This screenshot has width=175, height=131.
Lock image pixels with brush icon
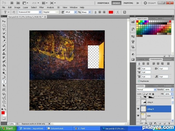pos(147,94)
